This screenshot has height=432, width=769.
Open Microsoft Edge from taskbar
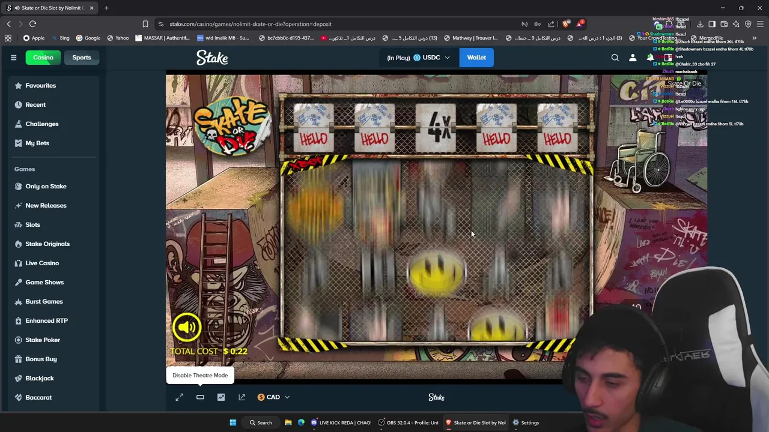[301, 422]
